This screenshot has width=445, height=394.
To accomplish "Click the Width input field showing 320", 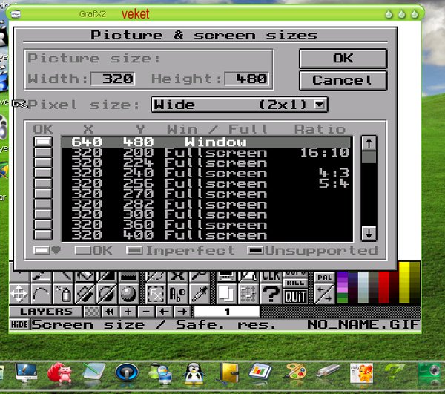I will [x=113, y=79].
